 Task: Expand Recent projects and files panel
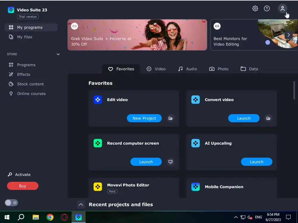(x=81, y=205)
